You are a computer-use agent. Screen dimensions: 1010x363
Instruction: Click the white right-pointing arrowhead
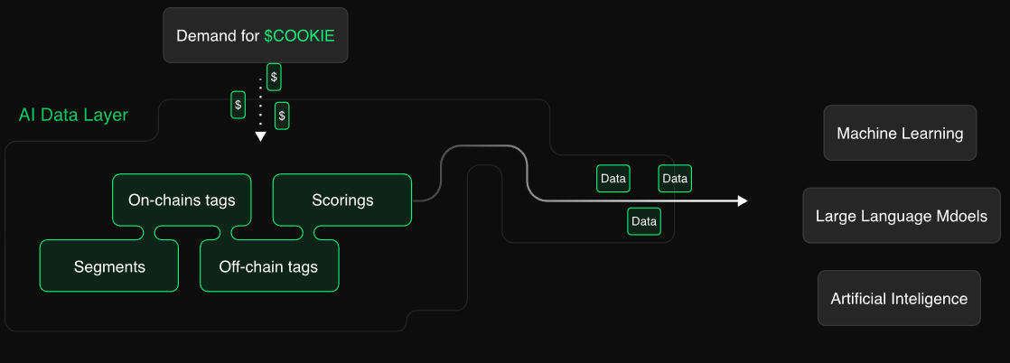[743, 200]
